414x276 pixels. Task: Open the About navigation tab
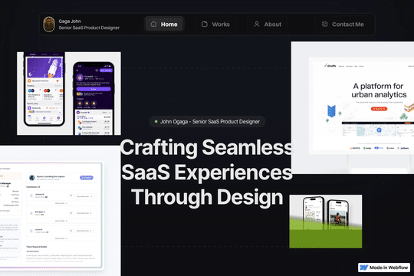pos(268,25)
